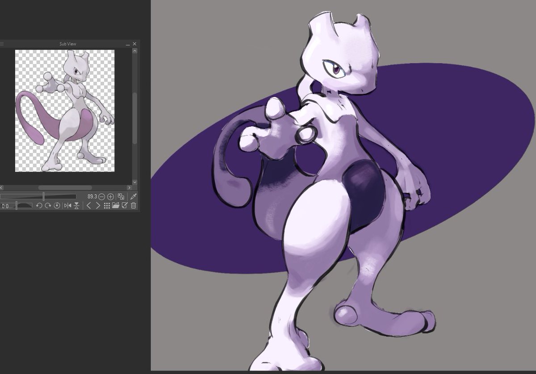This screenshot has height=374, width=536.
Task: Open the Sub View image list grid
Action: (x=107, y=205)
